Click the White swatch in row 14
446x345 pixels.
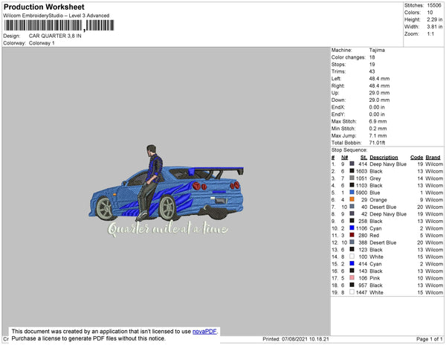click(x=352, y=257)
